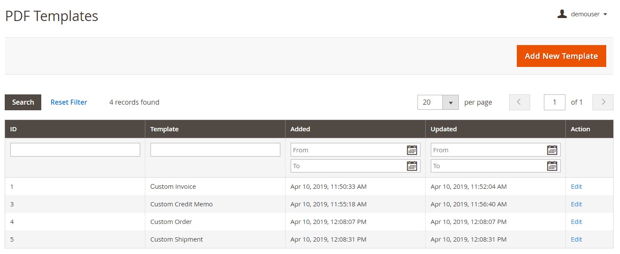The height and width of the screenshot is (254, 620).
Task: Expand the per page count dropdown
Action: point(451,103)
